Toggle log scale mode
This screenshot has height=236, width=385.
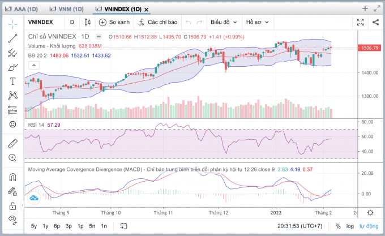350,226
